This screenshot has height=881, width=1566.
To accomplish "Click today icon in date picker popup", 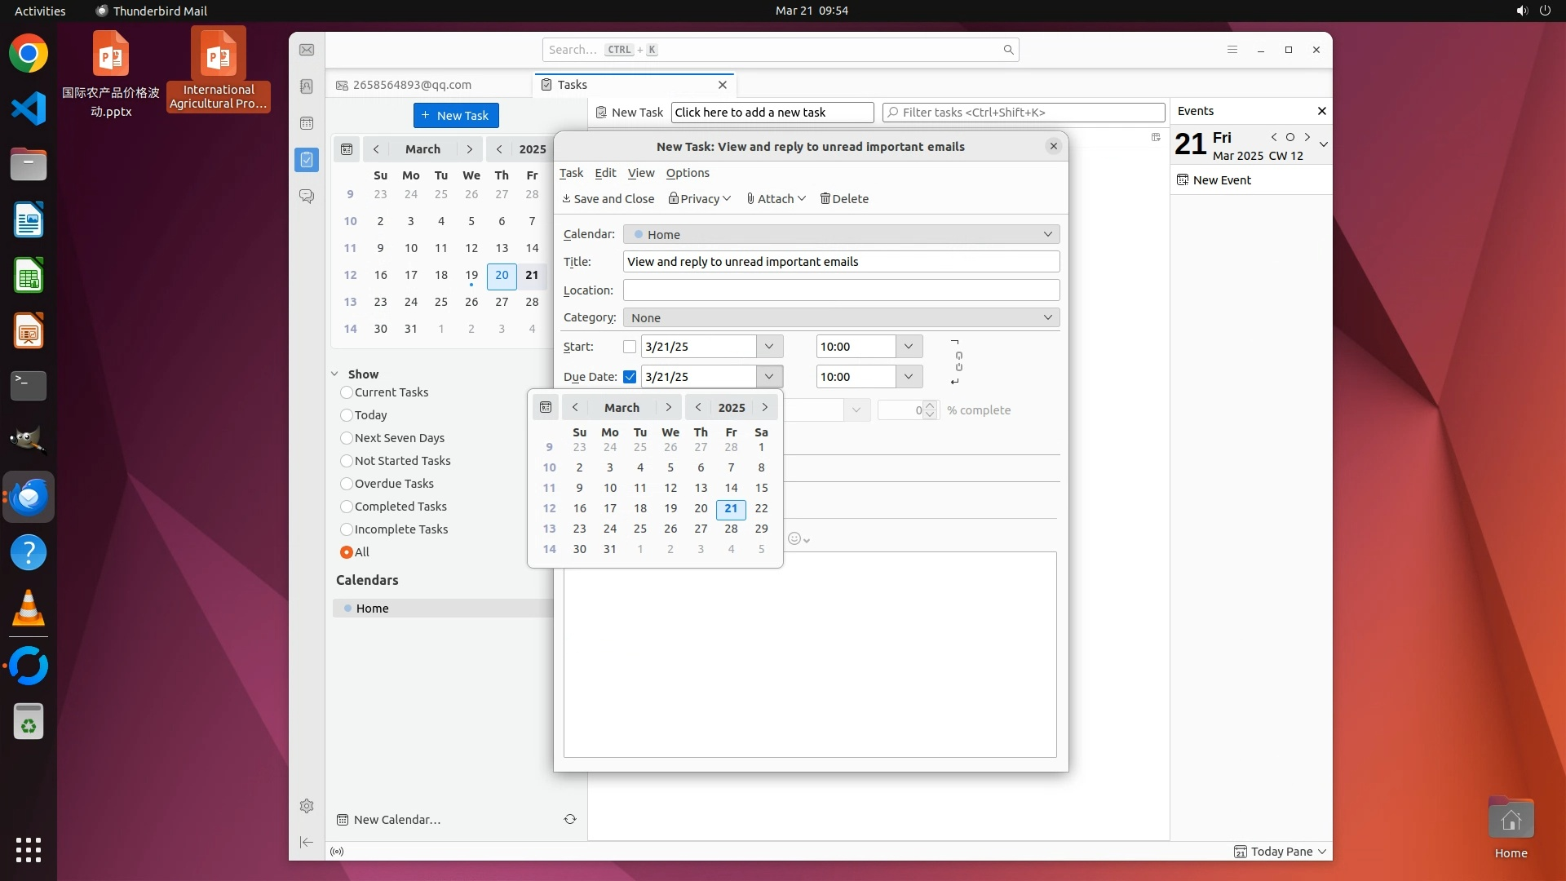I will coord(546,407).
